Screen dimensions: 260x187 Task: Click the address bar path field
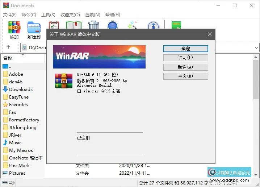point(33,47)
